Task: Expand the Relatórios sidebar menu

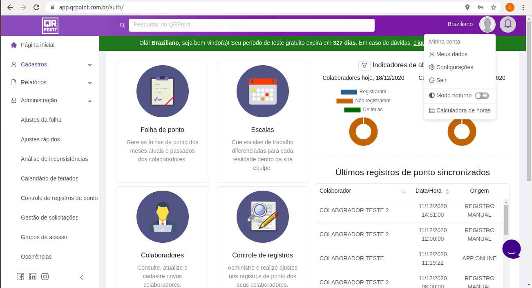Action: (x=50, y=82)
